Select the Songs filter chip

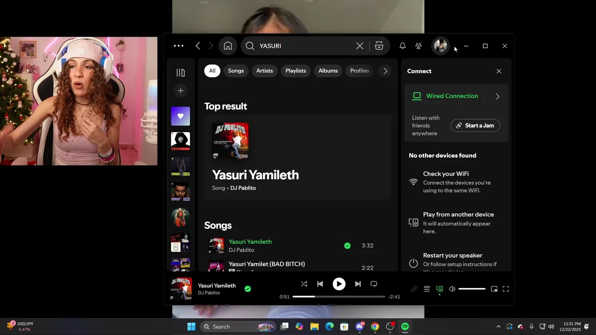[x=236, y=71]
